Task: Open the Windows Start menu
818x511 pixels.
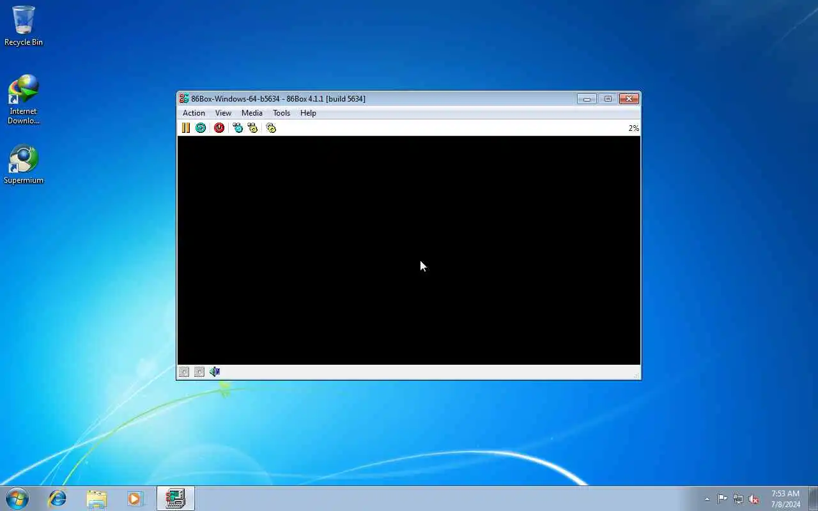Action: tap(17, 498)
